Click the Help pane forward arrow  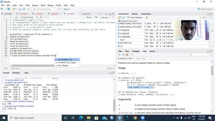[123, 55]
